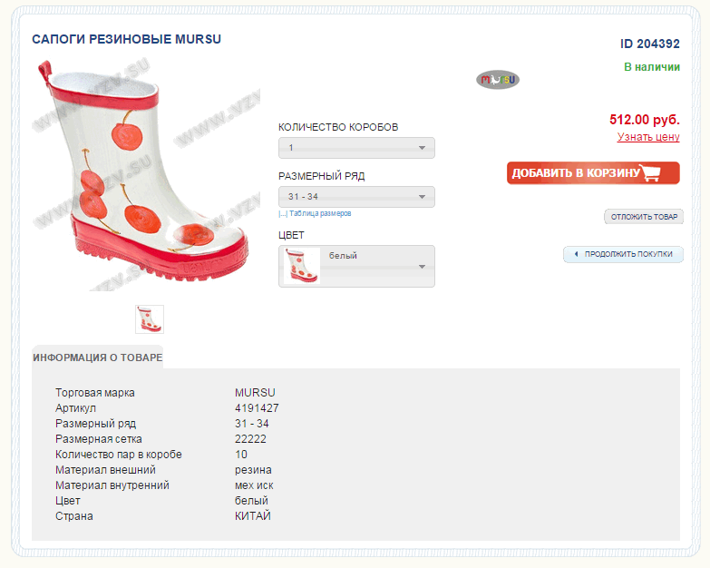Open the Цвет color dropdown arrow
This screenshot has width=710, height=568.
pos(422,267)
